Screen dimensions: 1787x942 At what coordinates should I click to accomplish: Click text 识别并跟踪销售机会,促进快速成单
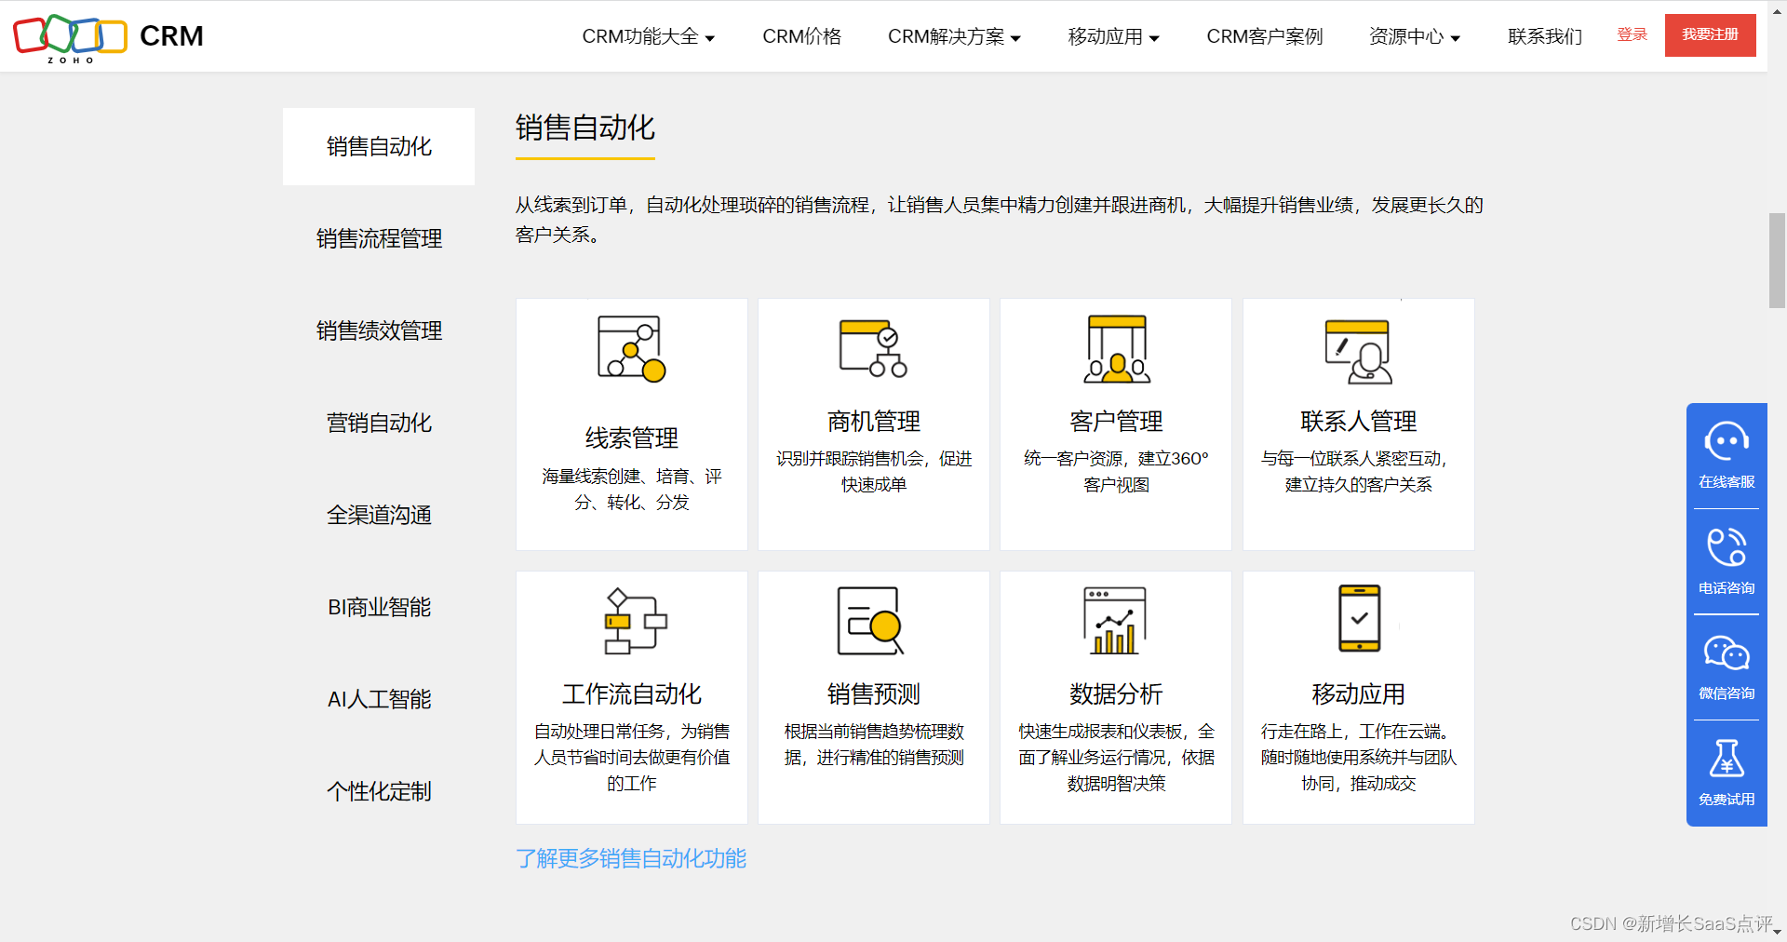pyautogui.click(x=873, y=471)
